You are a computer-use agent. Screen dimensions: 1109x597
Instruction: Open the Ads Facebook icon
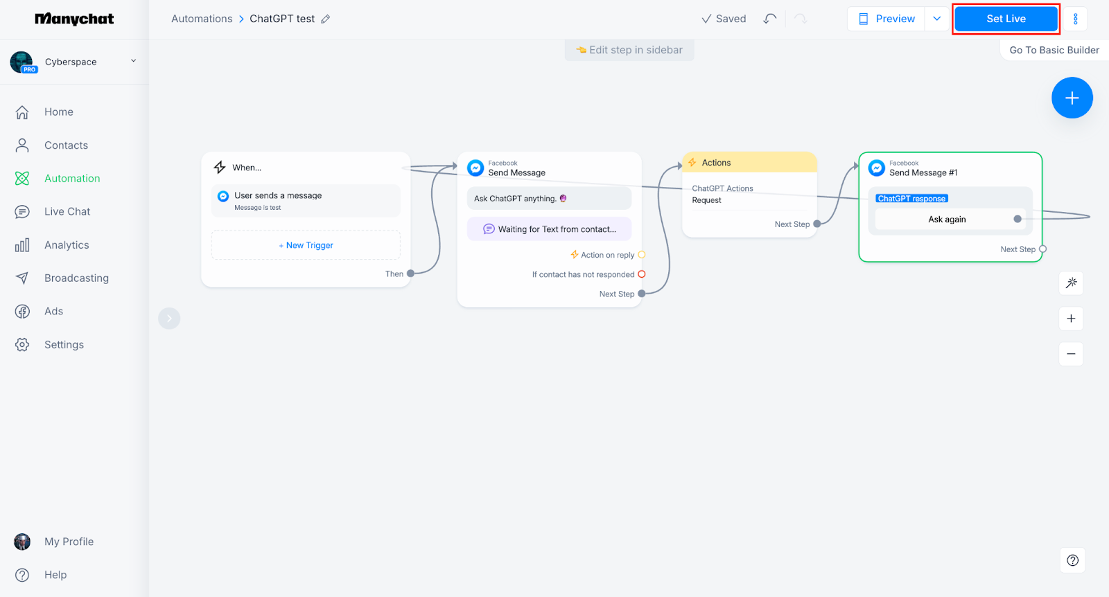(x=22, y=311)
